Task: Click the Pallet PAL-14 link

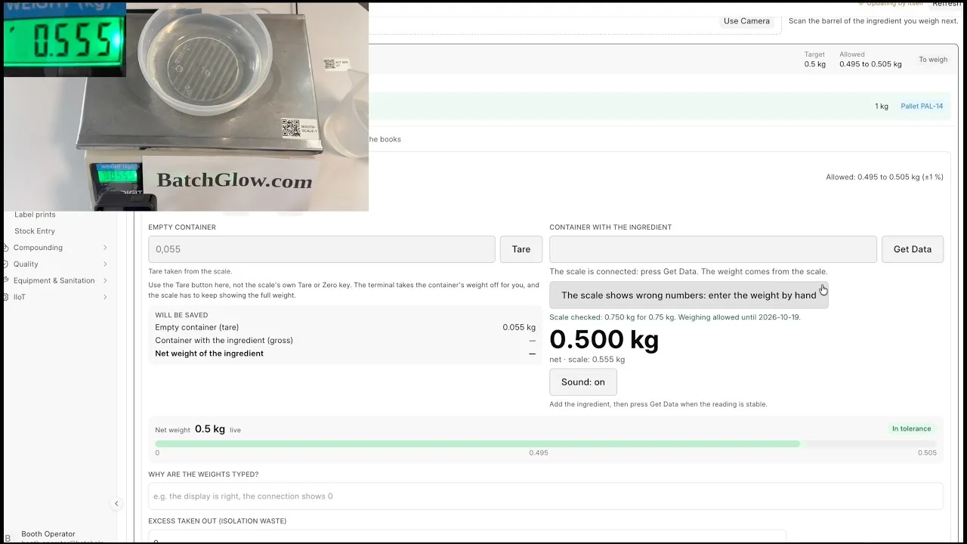Action: pos(922,107)
